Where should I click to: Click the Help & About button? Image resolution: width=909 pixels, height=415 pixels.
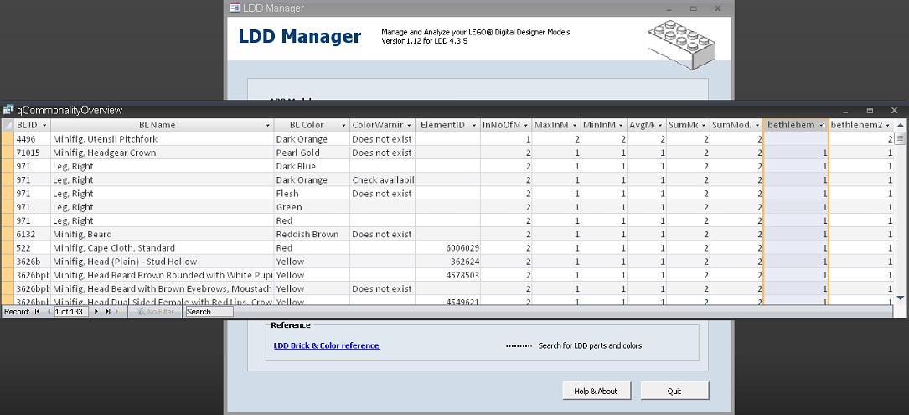pyautogui.click(x=596, y=392)
